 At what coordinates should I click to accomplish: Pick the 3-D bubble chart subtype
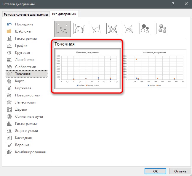pyautogui.click(x=162, y=29)
